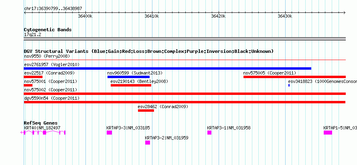Open the esv2761957 (Vogler2010) label
This screenshot has height=165, width=357.
(x=52, y=64)
